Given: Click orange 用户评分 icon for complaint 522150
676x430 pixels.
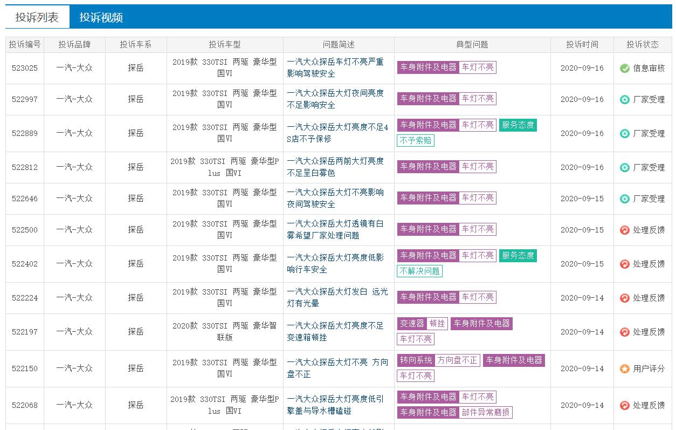Looking at the screenshot, I should coord(625,369).
